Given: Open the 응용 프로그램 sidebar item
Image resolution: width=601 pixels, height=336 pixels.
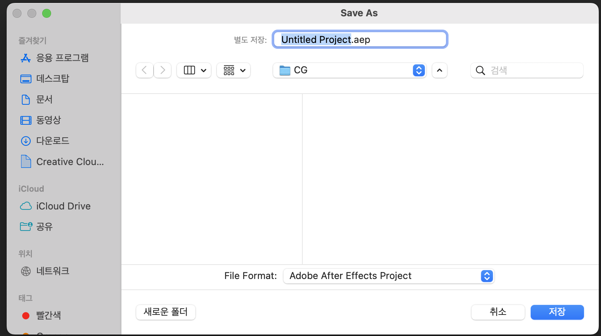Looking at the screenshot, I should [62, 58].
